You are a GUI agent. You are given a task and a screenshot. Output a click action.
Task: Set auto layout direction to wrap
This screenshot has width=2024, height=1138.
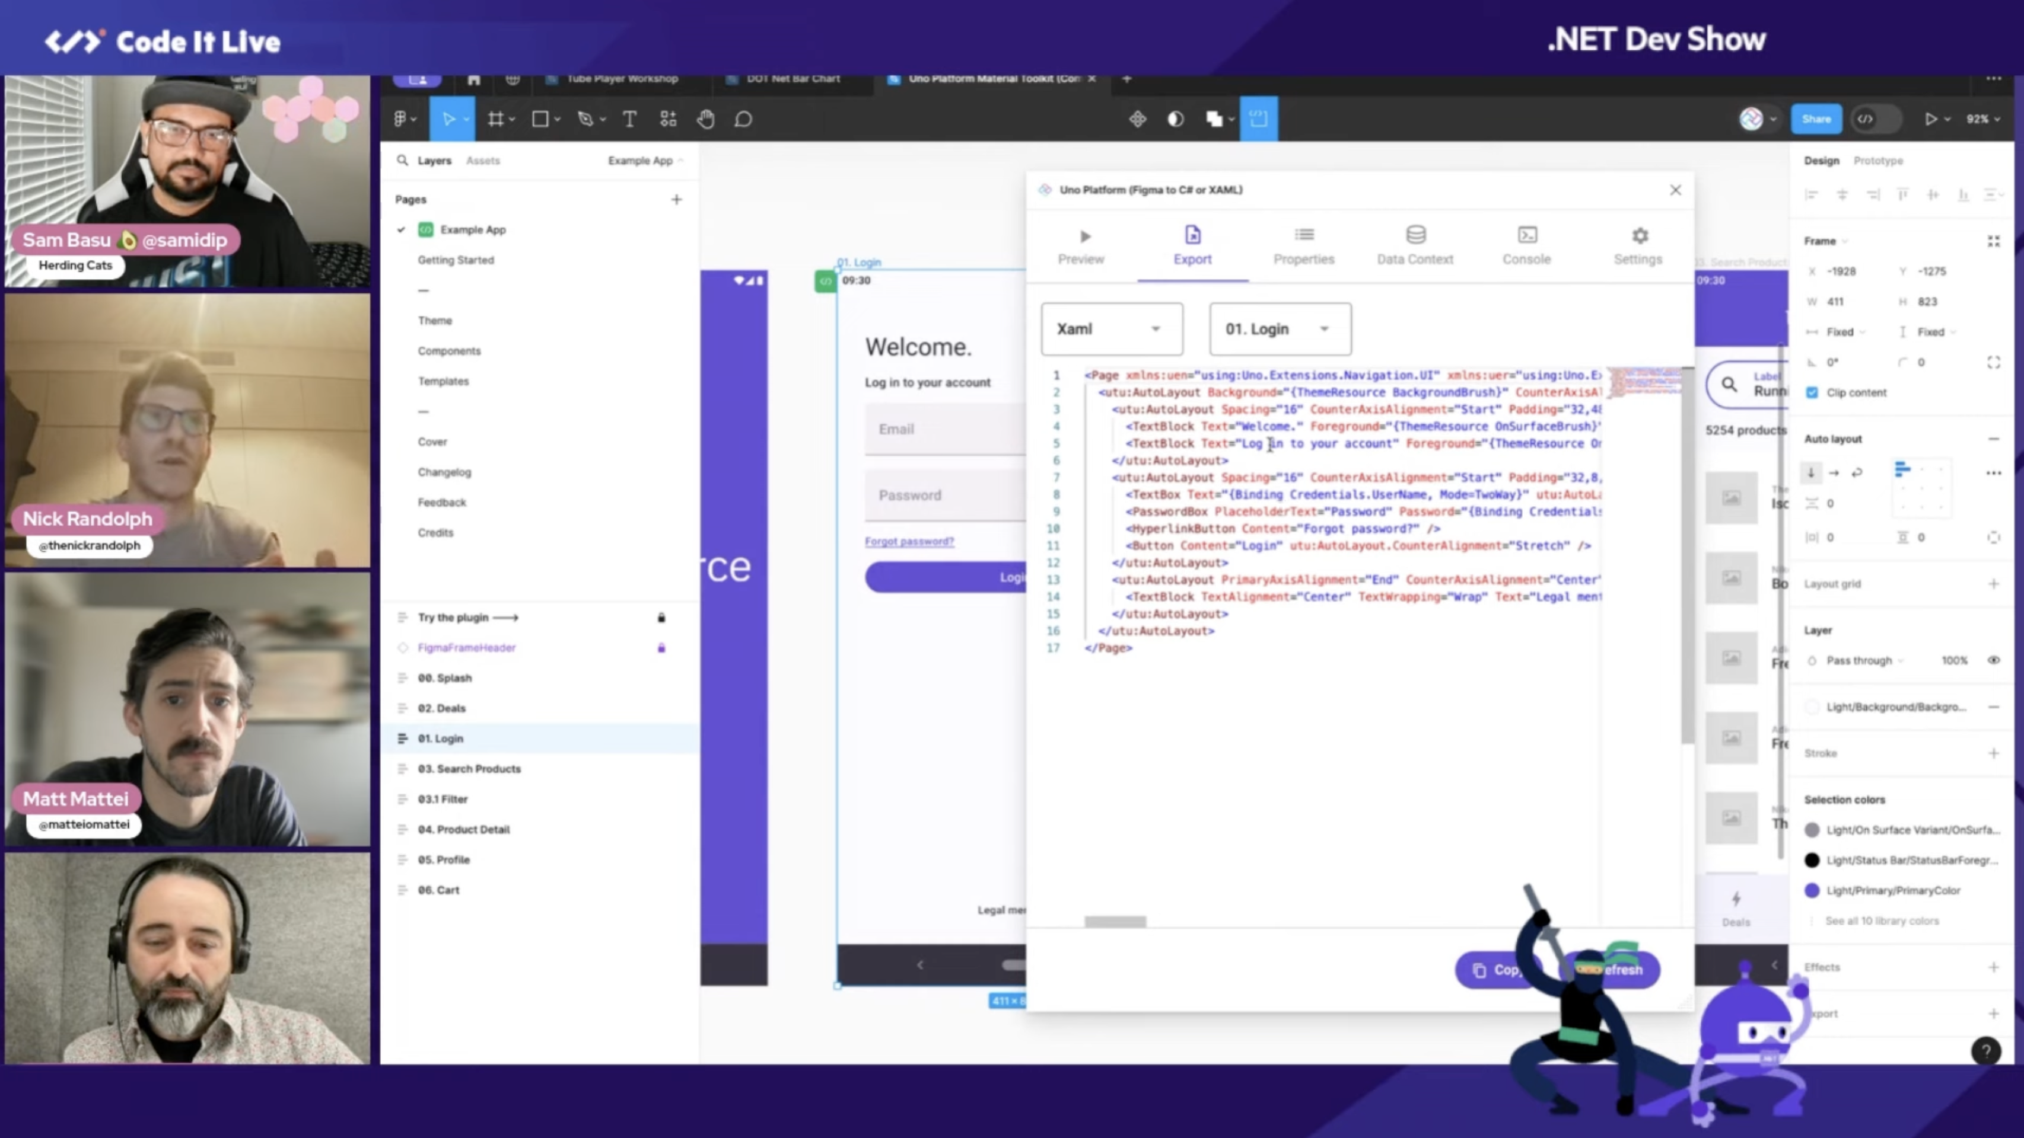tap(1857, 472)
